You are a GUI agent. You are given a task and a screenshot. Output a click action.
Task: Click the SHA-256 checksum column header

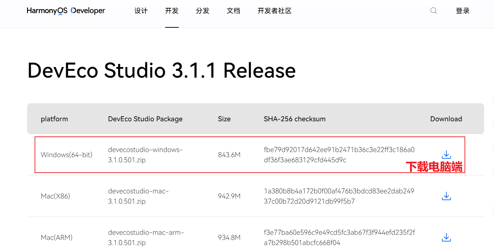click(295, 119)
